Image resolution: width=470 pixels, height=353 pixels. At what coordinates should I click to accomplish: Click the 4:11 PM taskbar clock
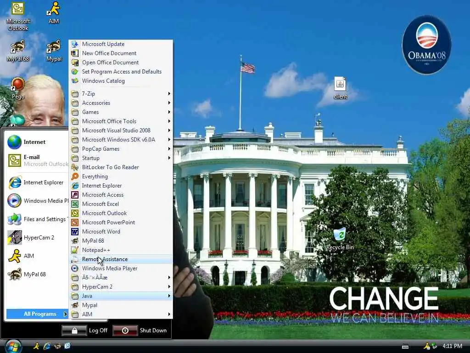[x=452, y=346]
